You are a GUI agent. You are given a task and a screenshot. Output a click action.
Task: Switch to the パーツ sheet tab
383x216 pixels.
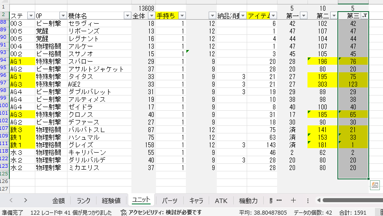pos(169,201)
